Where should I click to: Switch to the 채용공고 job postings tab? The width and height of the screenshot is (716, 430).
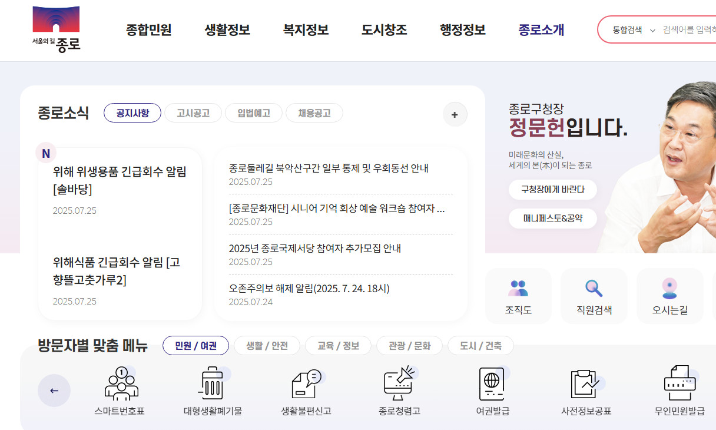tap(314, 113)
